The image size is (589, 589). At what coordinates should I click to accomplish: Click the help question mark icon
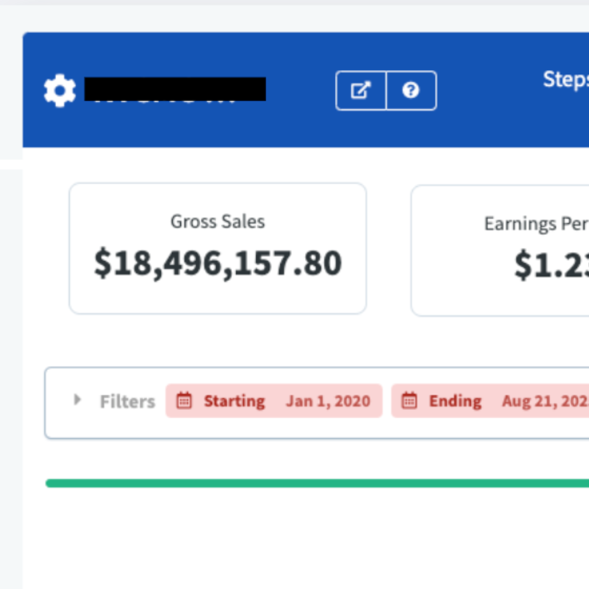(411, 90)
